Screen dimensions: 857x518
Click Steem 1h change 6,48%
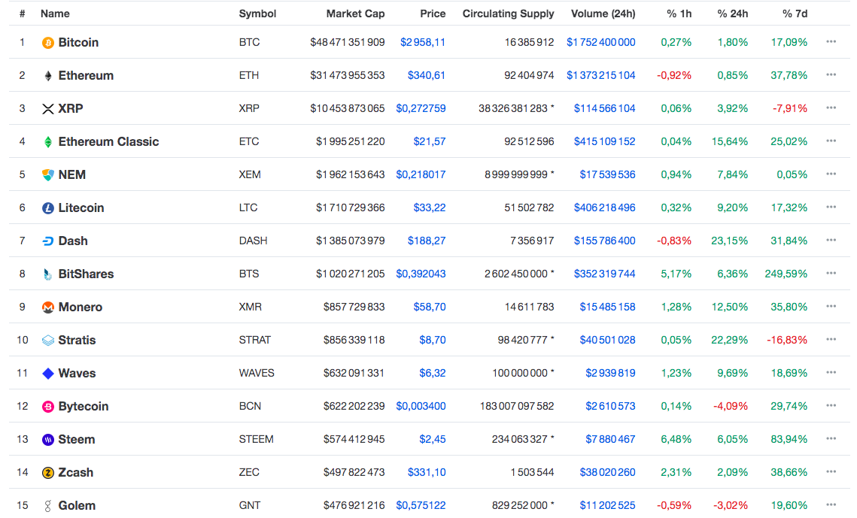(x=676, y=439)
